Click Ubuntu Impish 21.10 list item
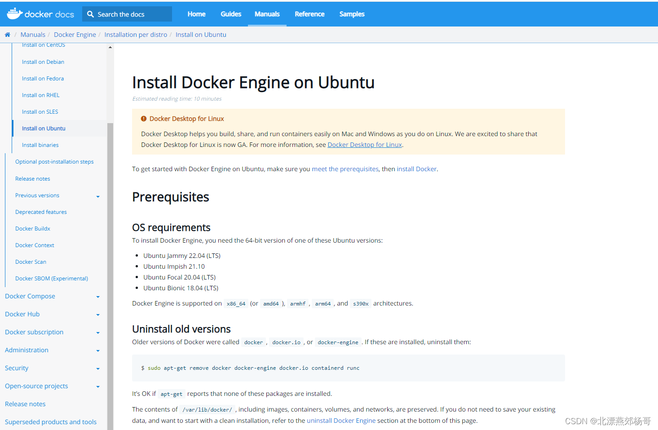This screenshot has height=430, width=658. point(174,266)
